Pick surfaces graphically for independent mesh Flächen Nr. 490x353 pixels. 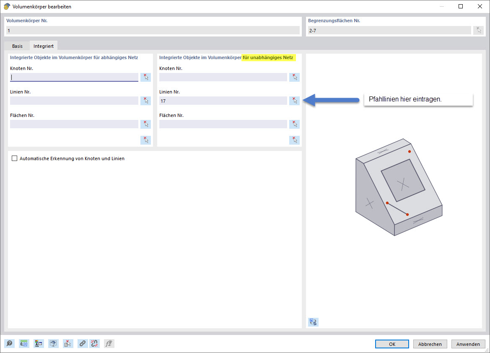click(x=294, y=124)
